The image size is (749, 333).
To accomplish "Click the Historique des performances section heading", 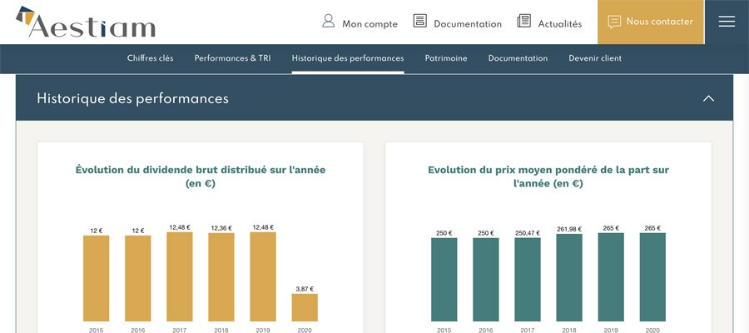I will point(133,98).
